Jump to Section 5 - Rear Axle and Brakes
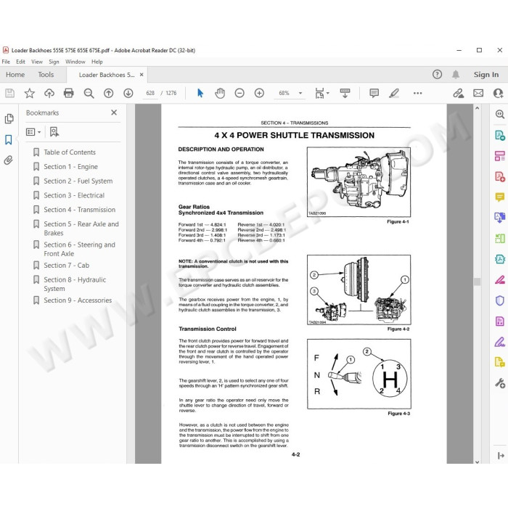508x508 pixels. click(81, 229)
